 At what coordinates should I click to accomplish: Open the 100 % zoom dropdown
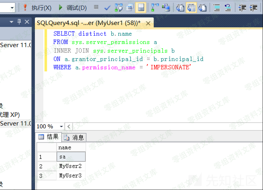[x=61, y=127]
